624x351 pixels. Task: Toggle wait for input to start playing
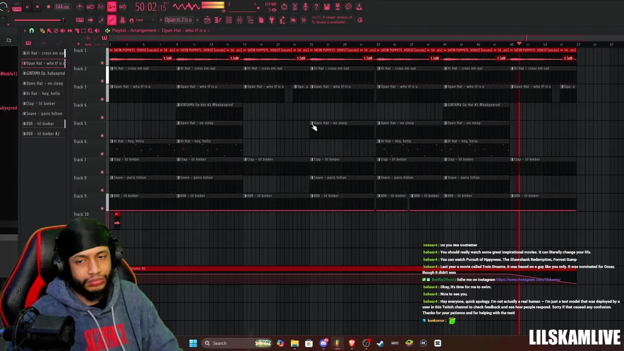tap(90, 7)
